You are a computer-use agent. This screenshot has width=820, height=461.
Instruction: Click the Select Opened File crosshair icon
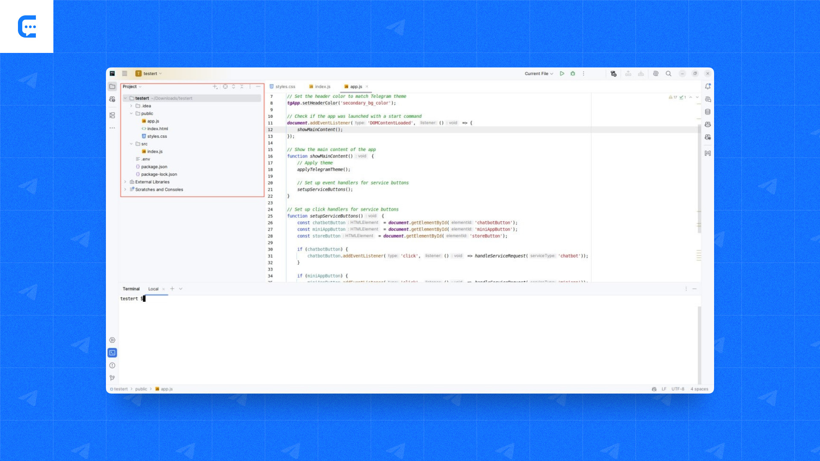pos(225,86)
